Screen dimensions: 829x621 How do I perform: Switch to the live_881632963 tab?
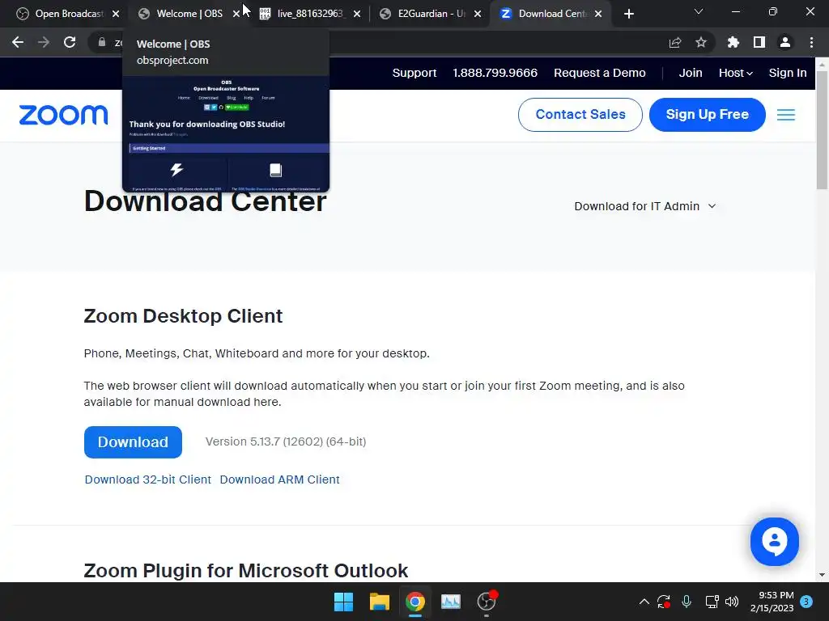pos(310,14)
